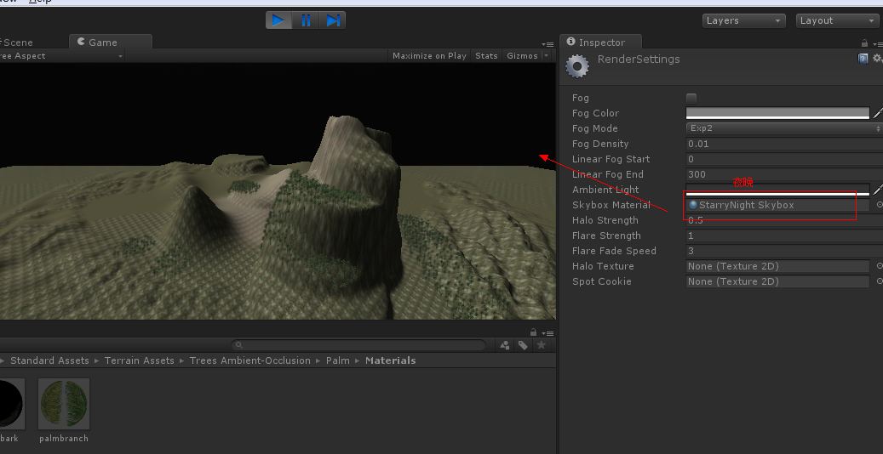Click the Halo Strength field
Screen dimensions: 883x454
tap(784, 220)
